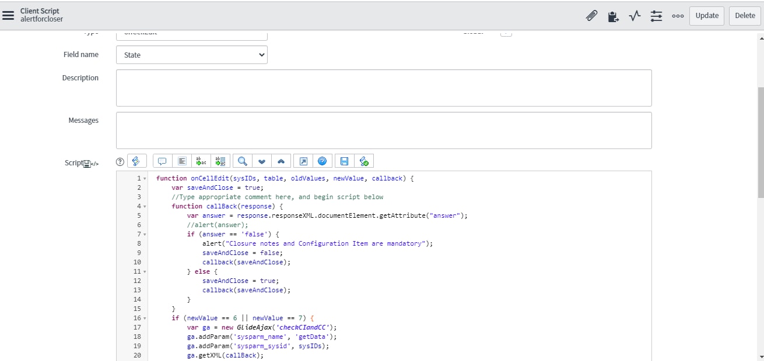Open the personalize form sliders icon

[656, 16]
